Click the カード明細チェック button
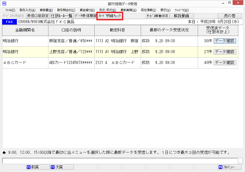 110,16
